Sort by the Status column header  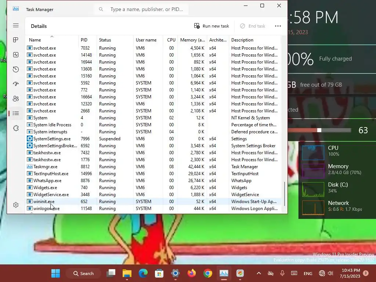pyautogui.click(x=115, y=40)
